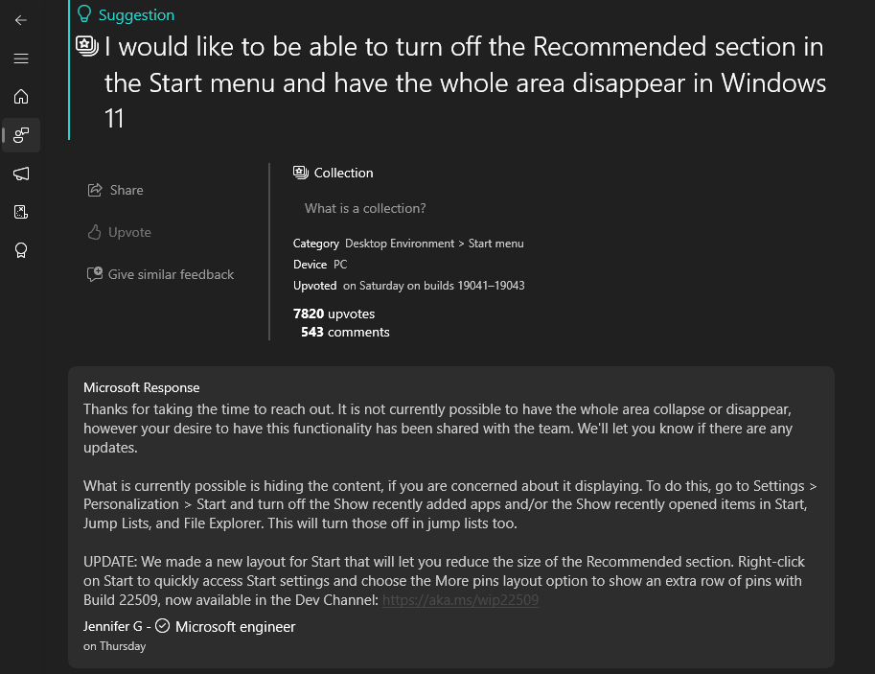Click the Upvote thumbs-up icon
This screenshot has height=674, width=875.
coord(94,232)
